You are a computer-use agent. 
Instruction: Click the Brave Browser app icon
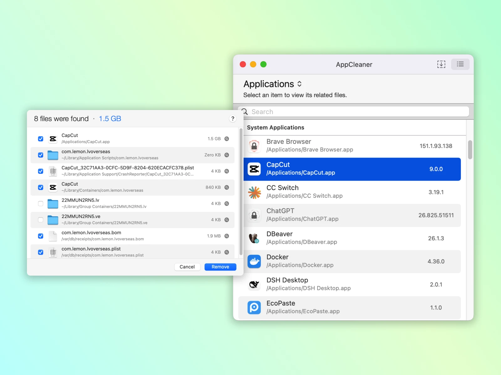254,146
